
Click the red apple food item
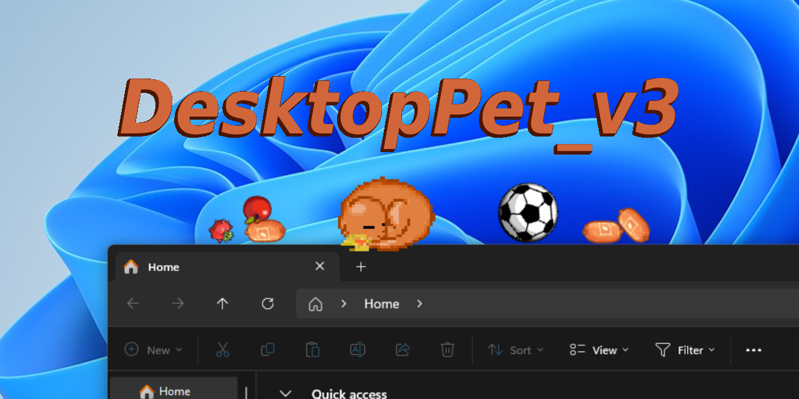[257, 209]
